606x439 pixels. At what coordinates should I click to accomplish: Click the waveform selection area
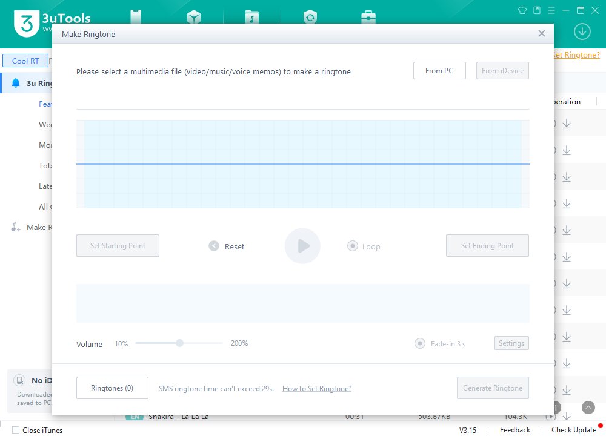pos(302,164)
